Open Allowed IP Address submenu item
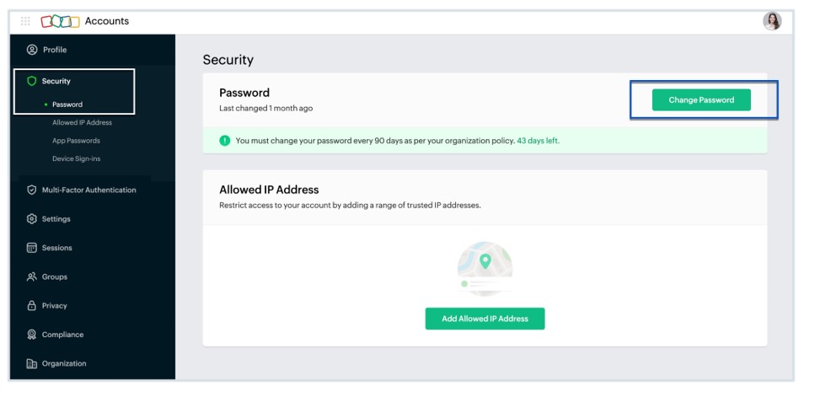820x402 pixels. click(x=82, y=122)
